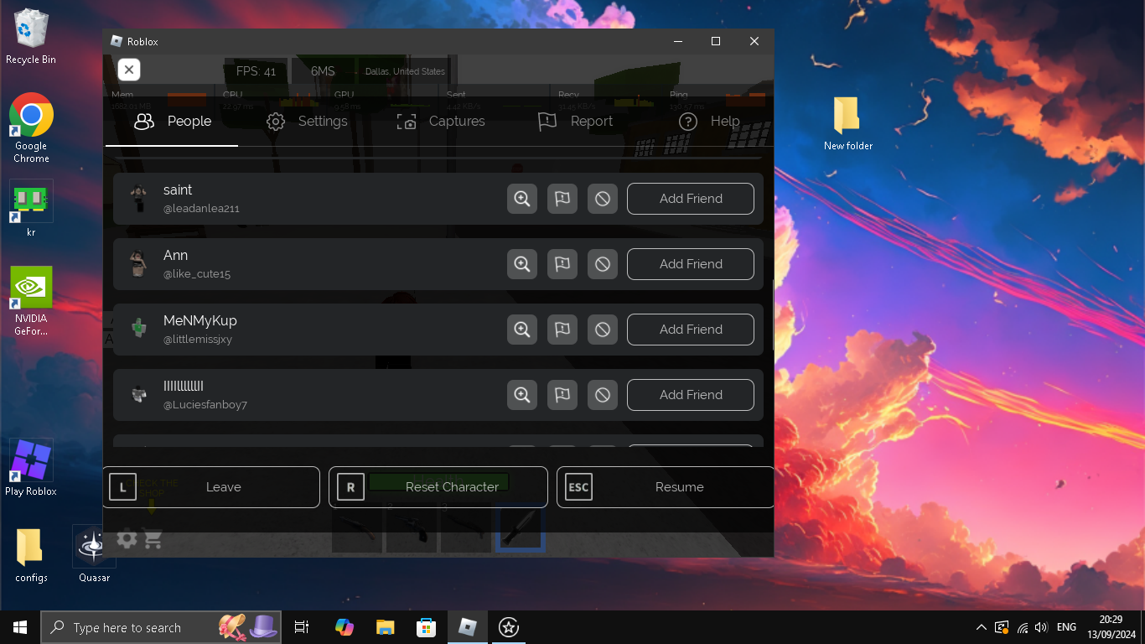This screenshot has width=1145, height=644.
Task: Open Copilot from the taskbar
Action: click(x=344, y=627)
